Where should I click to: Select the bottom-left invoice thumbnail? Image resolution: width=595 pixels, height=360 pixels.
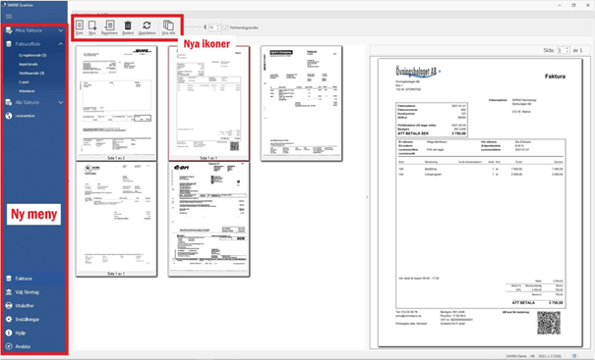click(116, 219)
